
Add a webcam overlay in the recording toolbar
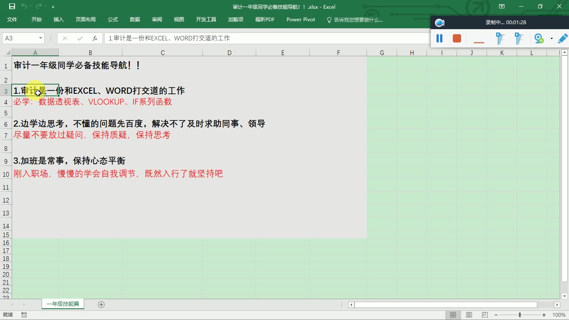pyautogui.click(x=539, y=38)
